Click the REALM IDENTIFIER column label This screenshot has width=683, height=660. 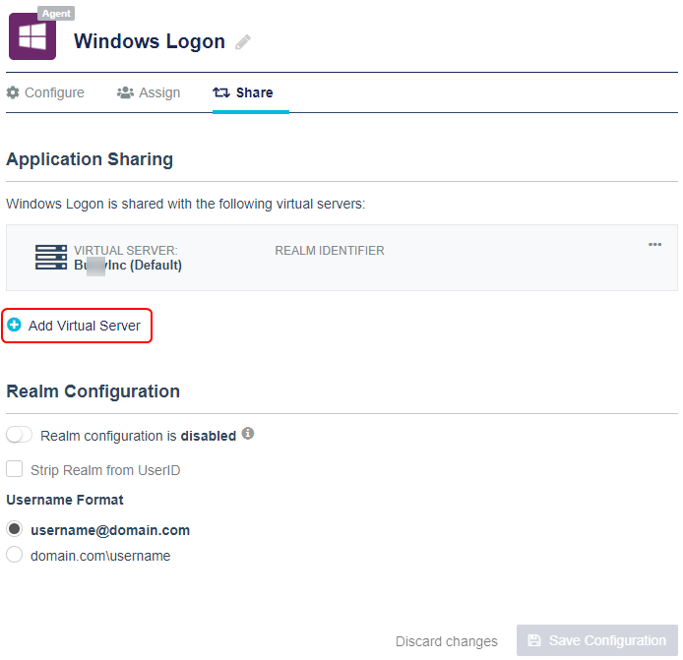(x=330, y=251)
